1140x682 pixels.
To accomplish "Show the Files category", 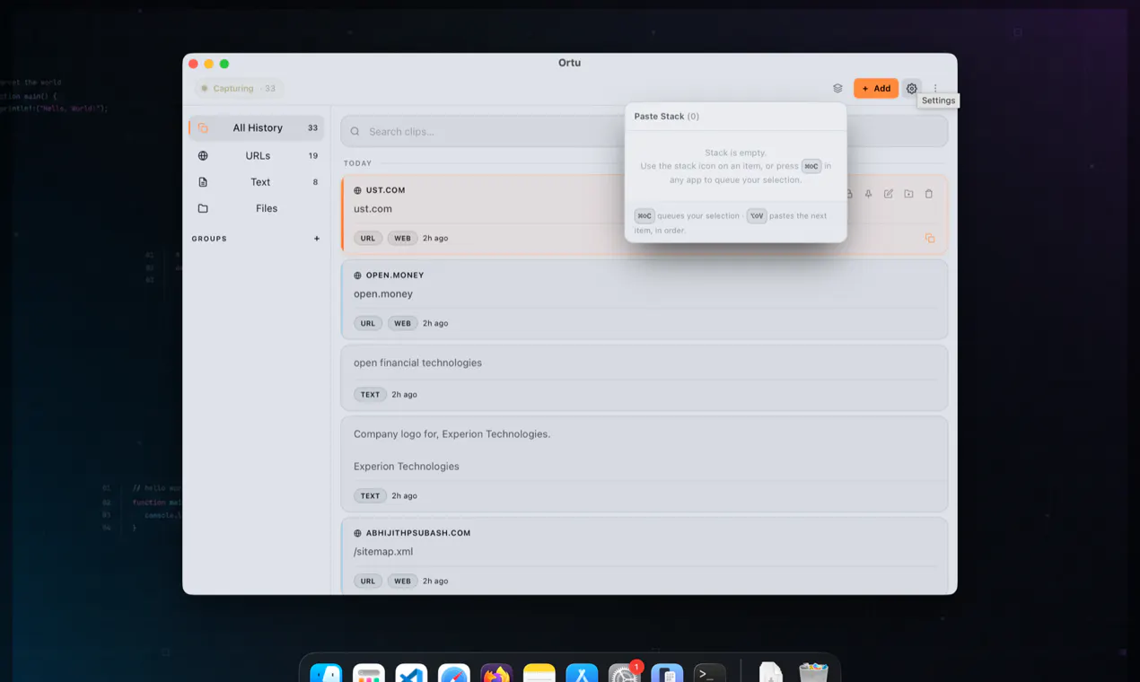I will [257, 208].
